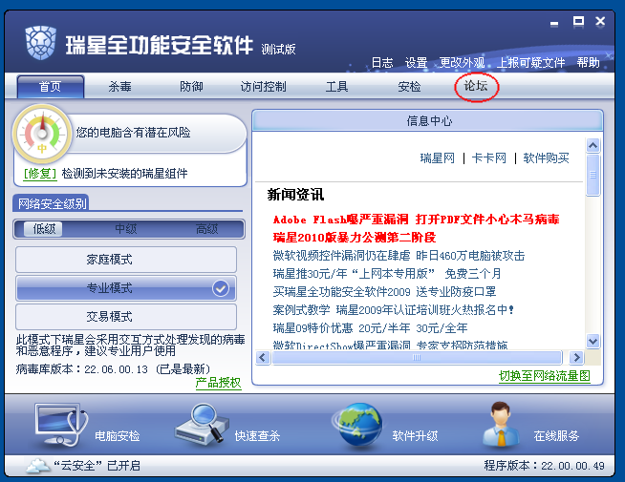Open the 软件购买 link

[x=546, y=158]
